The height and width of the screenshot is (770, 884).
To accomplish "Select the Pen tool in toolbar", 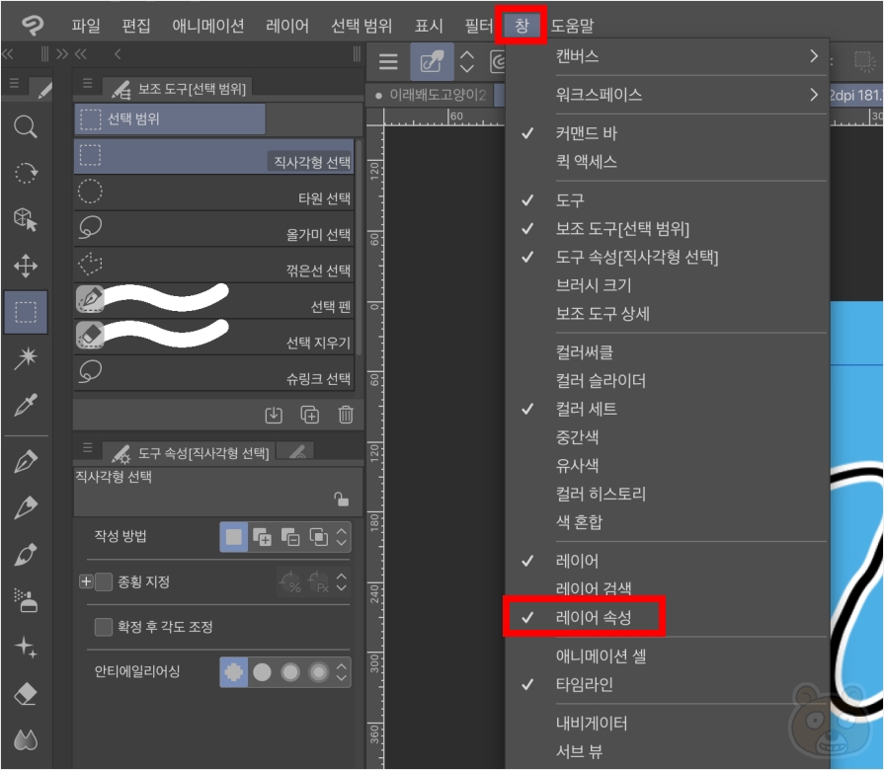I will click(x=26, y=461).
